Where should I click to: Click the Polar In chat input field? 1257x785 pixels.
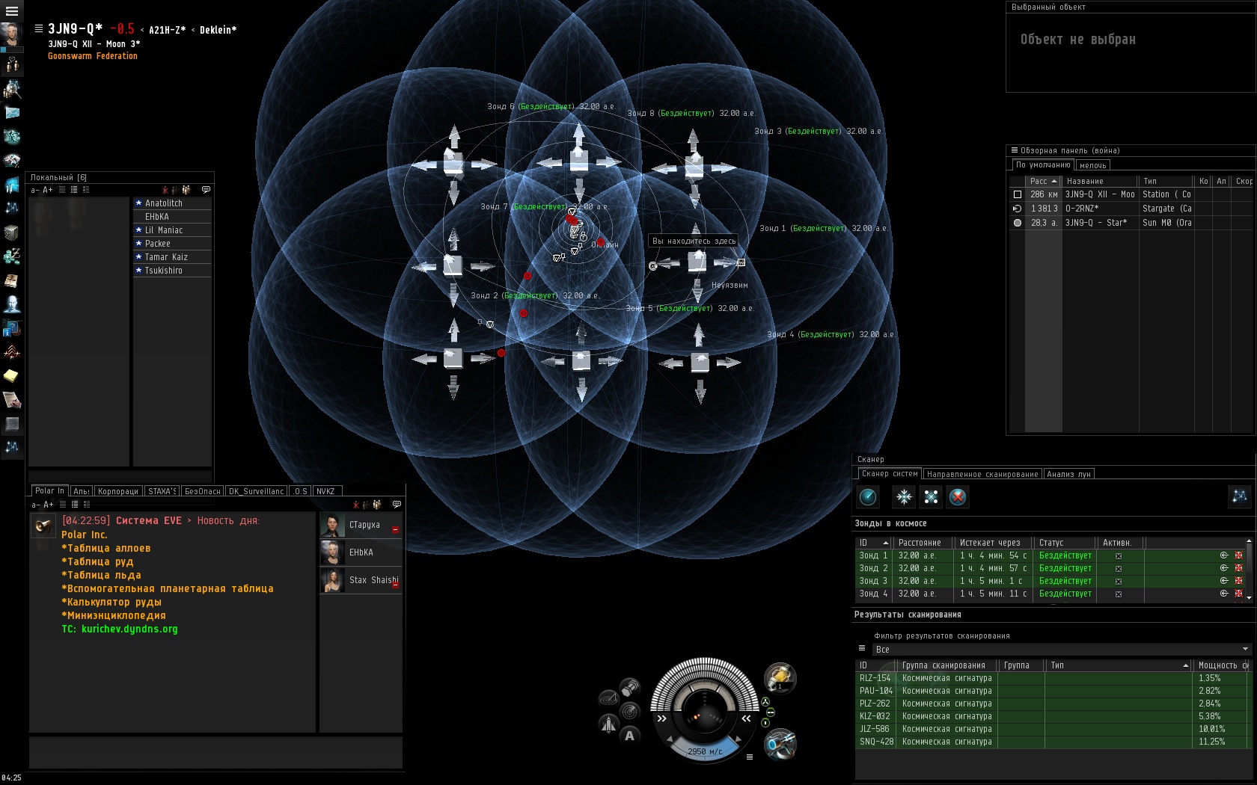tap(215, 752)
